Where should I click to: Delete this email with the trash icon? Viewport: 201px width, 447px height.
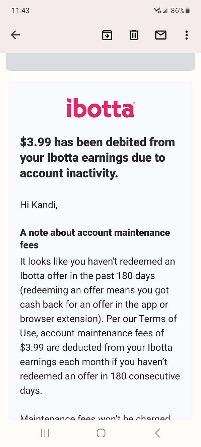(x=134, y=35)
